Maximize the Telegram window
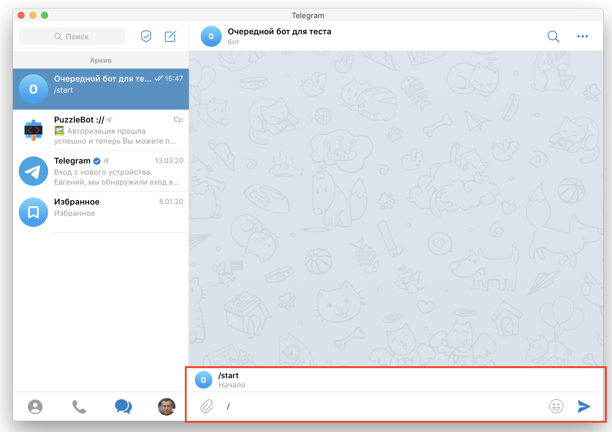This screenshot has height=432, width=612. (45, 15)
